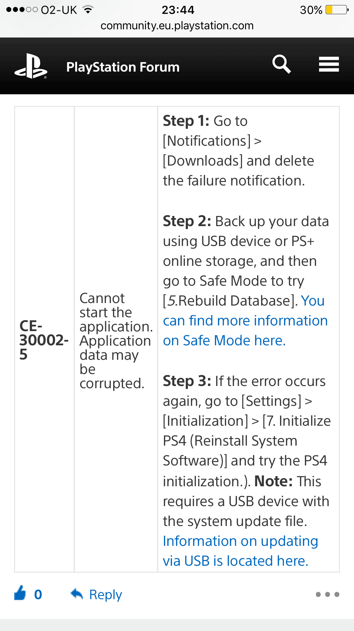354x631 pixels.
Task: Click the Step 1 instruction text
Action: point(238,151)
